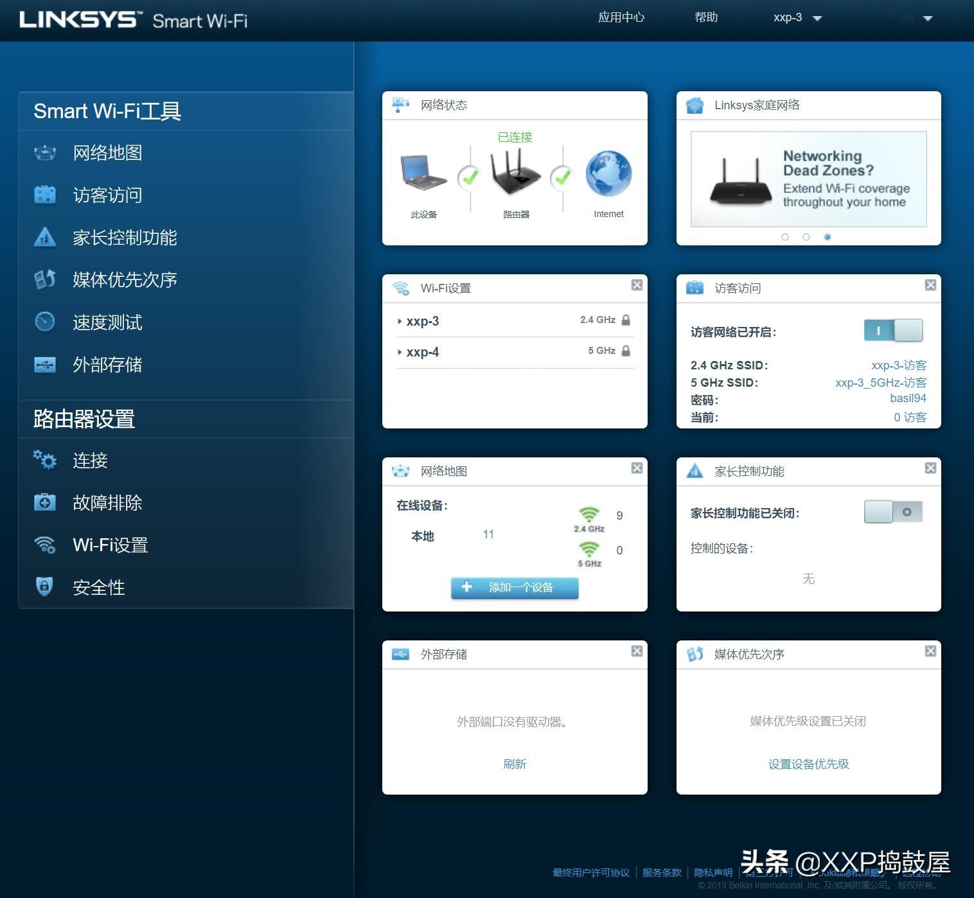
Task: Expand the xxp-4 5 GHz network entry
Action: pos(422,352)
